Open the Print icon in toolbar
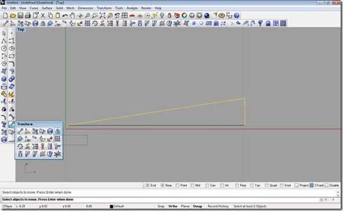Image resolution: width=343 pixels, height=211 pixels. pyautogui.click(x=28, y=16)
